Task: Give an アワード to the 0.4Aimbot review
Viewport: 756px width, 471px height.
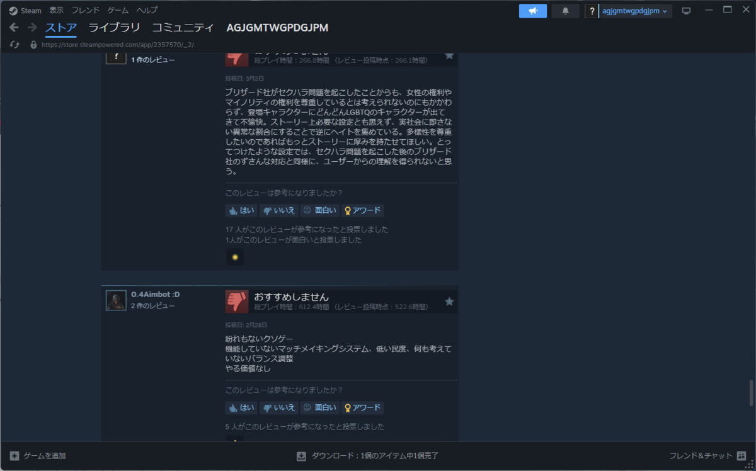Action: pyautogui.click(x=363, y=407)
